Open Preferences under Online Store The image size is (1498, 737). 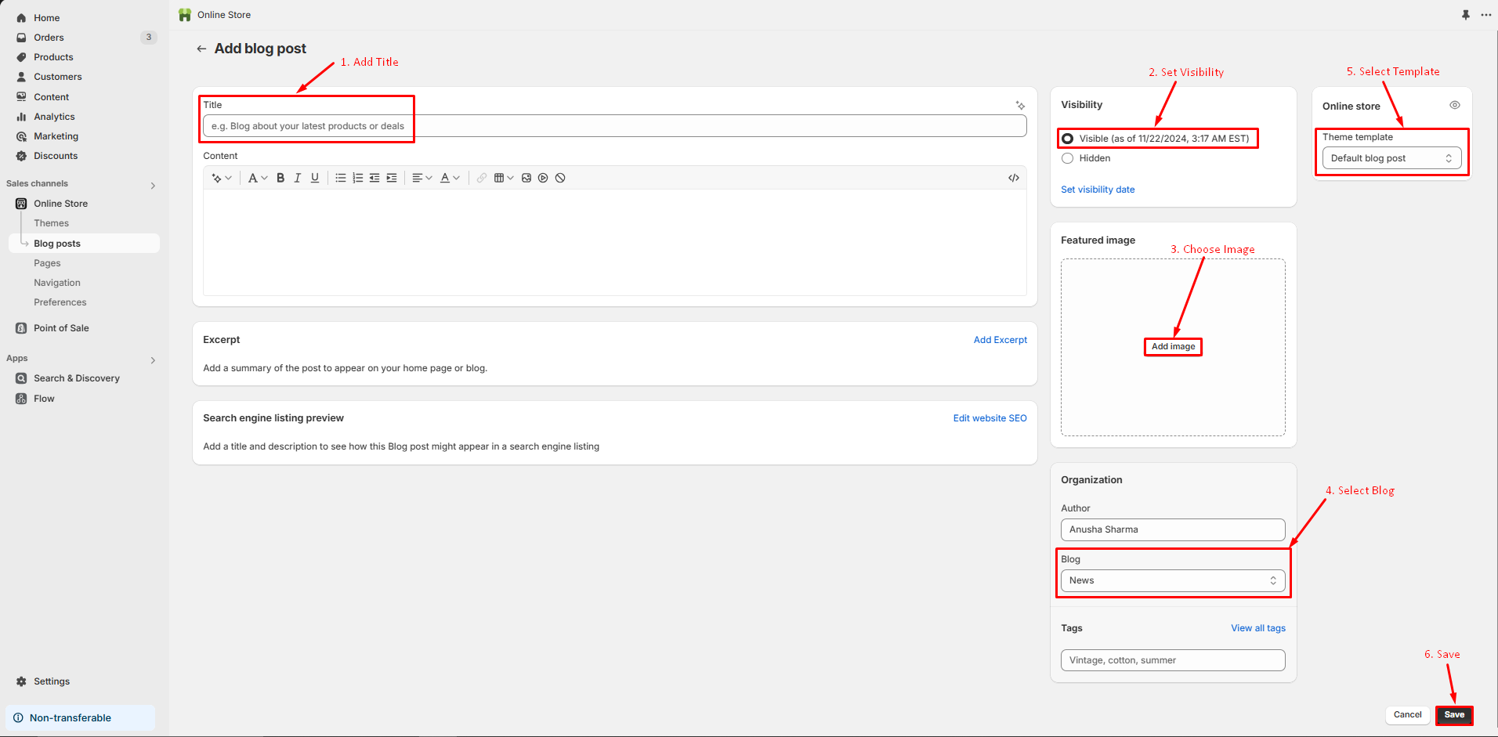tap(60, 302)
